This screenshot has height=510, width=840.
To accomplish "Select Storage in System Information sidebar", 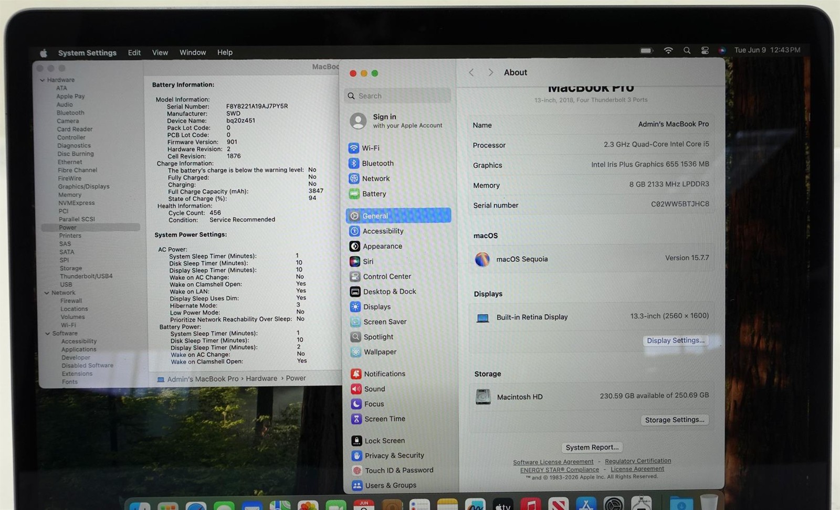I will 71,268.
